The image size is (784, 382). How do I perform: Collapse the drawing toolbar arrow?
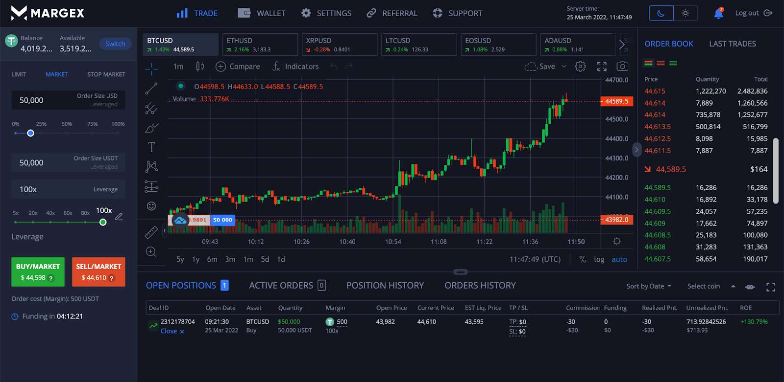(165, 230)
